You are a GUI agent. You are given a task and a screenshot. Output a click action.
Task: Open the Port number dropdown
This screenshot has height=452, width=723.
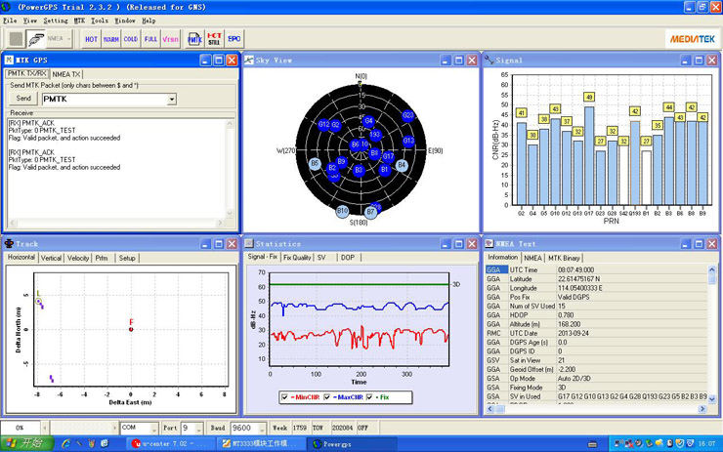point(199,428)
